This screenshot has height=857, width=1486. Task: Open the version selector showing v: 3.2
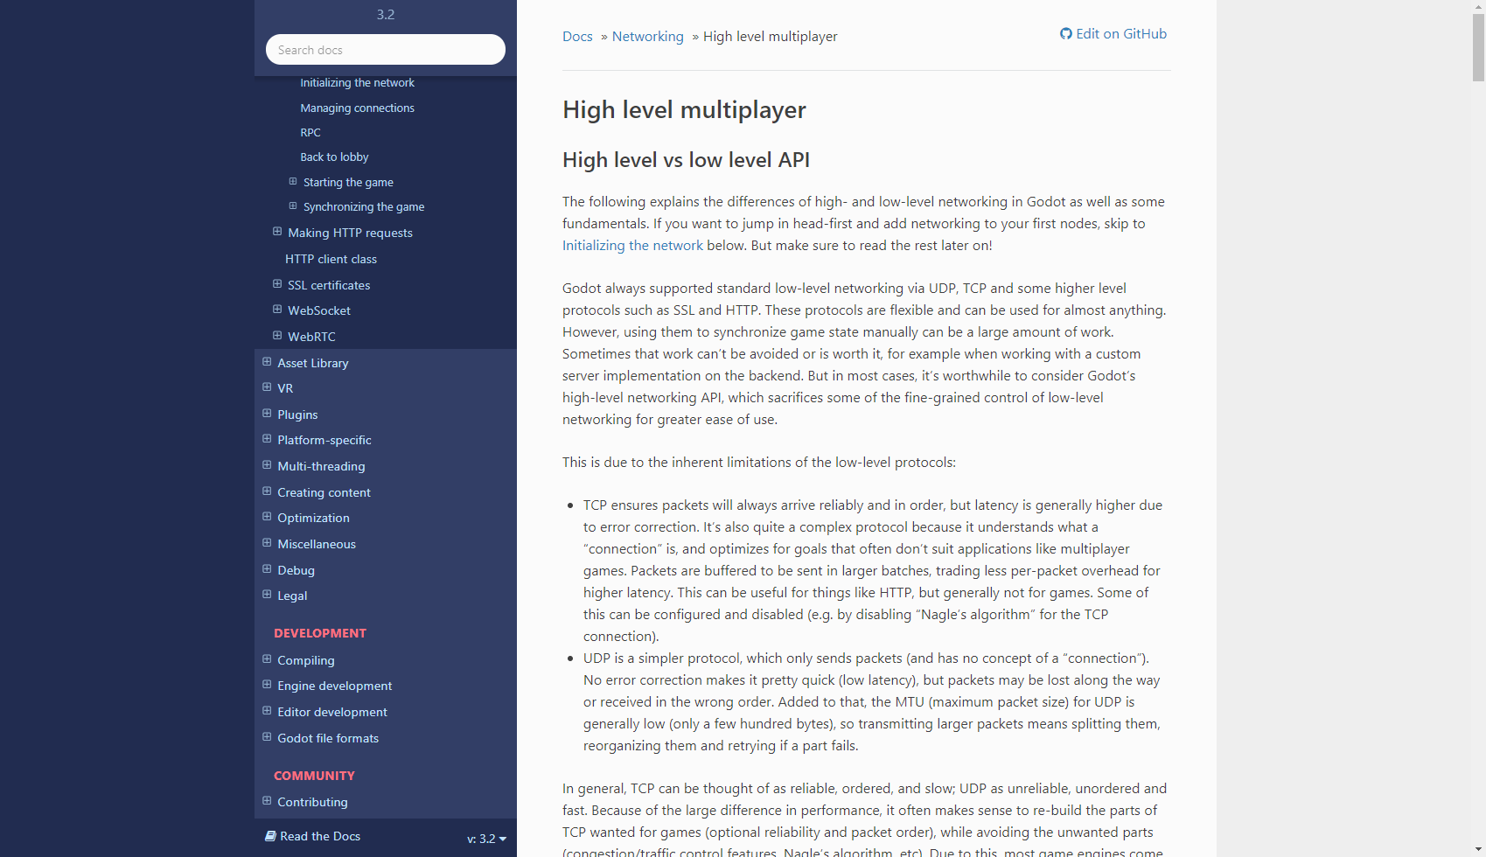[x=486, y=838]
